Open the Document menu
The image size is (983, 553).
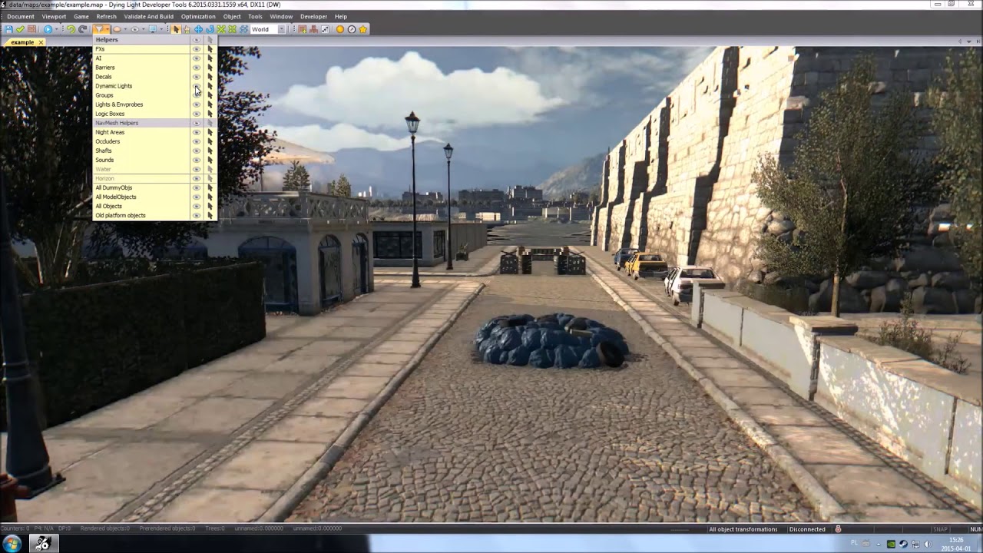(21, 16)
